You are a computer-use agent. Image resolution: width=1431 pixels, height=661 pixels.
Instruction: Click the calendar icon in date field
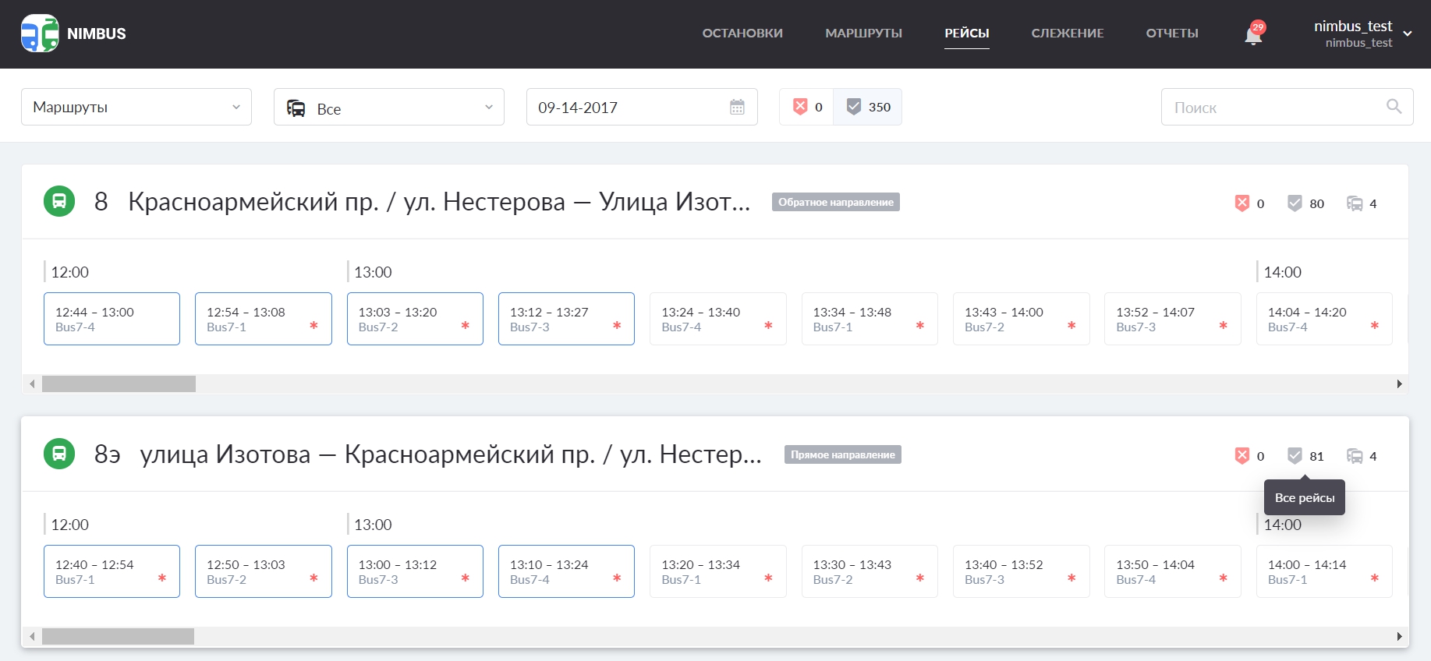(737, 108)
